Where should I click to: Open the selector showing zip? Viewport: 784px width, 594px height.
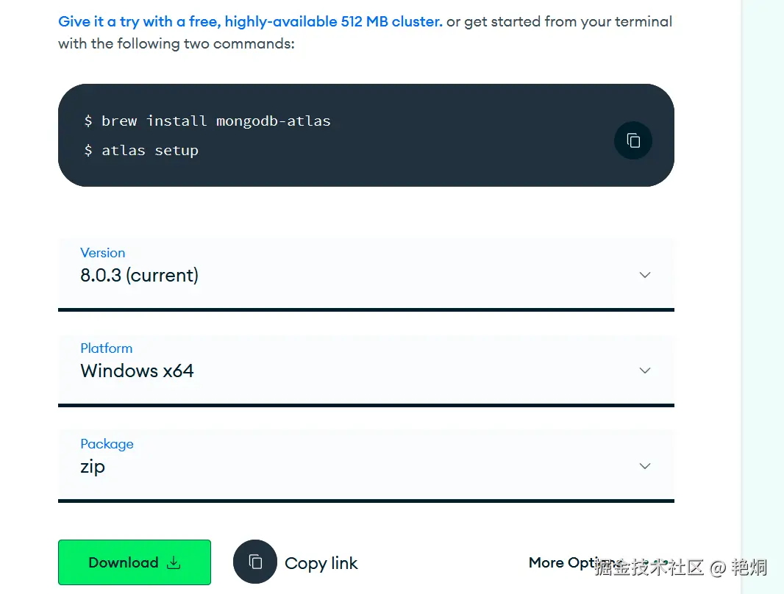[366, 465]
